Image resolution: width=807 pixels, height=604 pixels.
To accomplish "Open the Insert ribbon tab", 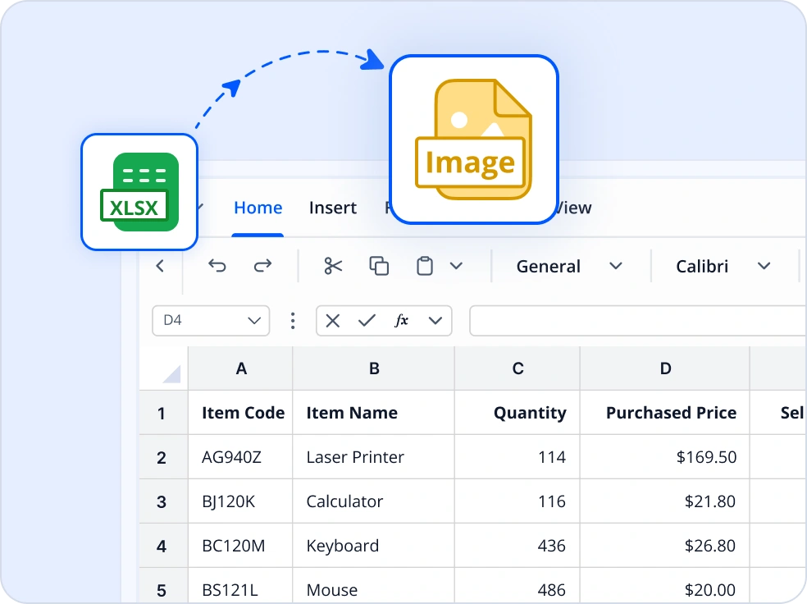I will [332, 208].
